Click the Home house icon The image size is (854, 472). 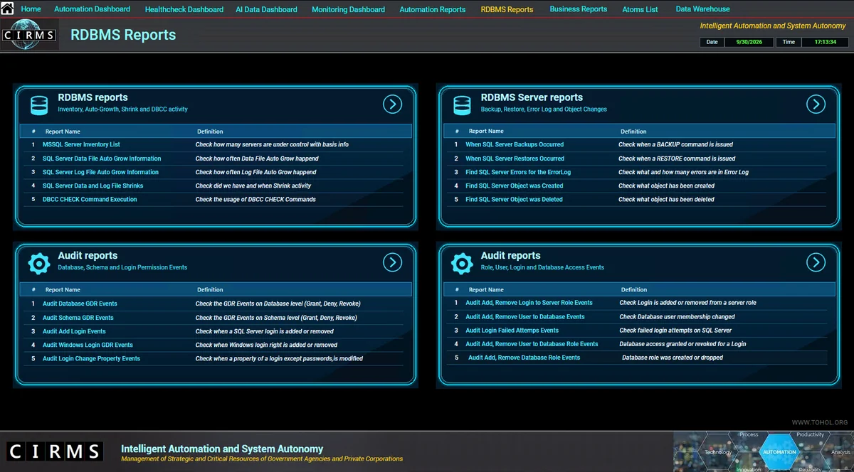tap(6, 9)
